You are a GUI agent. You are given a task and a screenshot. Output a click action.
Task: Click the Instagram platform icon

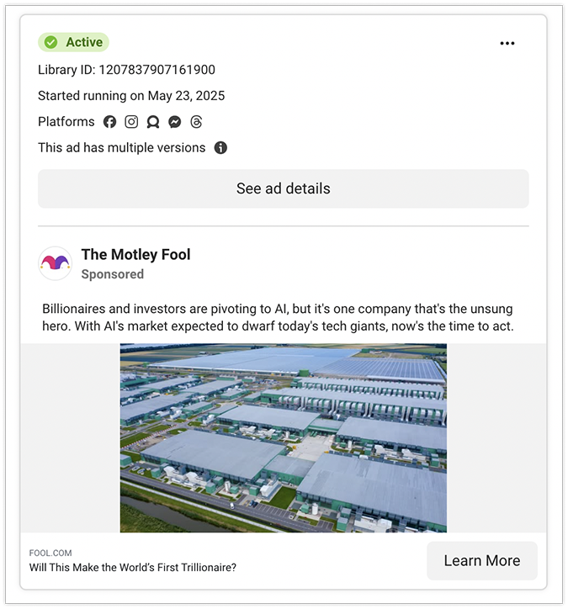131,122
